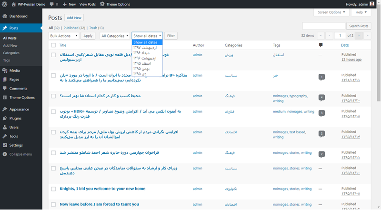Screen dimensions: 381x210
Task: Click the Comments column header bubble icon
Action: pos(321,45)
